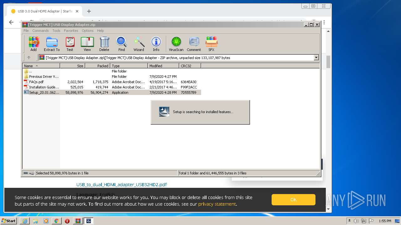
Task: Open the Windows Start menu
Action: (9, 221)
